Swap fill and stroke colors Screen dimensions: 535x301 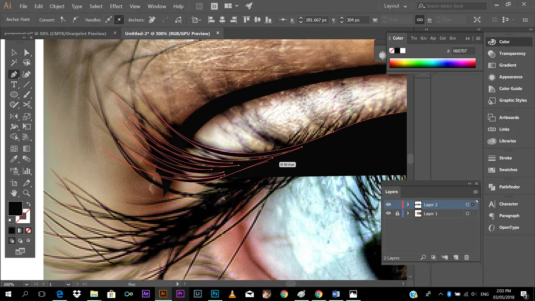(28, 204)
